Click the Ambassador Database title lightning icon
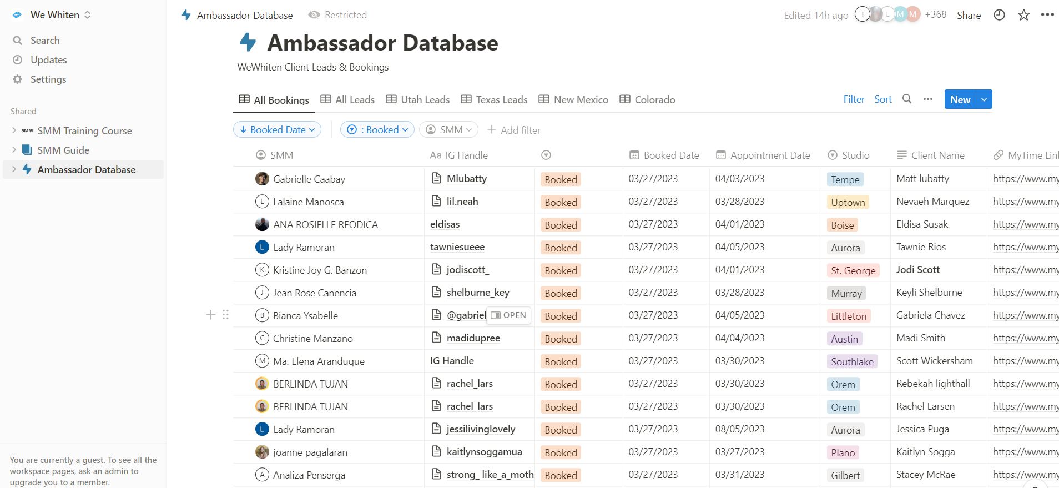This screenshot has width=1059, height=488. point(248,42)
